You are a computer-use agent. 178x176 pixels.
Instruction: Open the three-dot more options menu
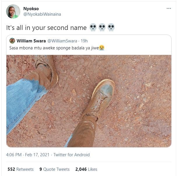click(169, 8)
